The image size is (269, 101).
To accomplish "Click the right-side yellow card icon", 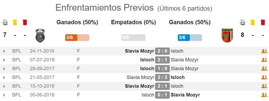I will tap(252, 22).
